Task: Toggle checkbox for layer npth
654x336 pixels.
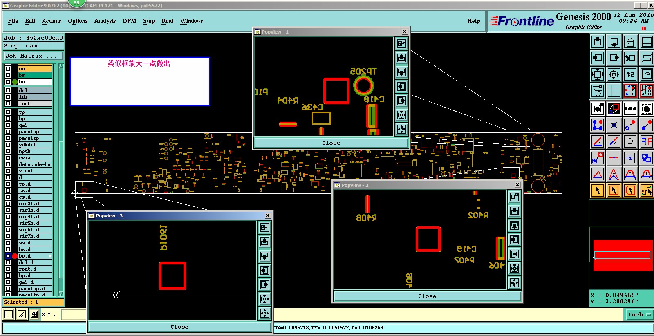Action: (8, 151)
